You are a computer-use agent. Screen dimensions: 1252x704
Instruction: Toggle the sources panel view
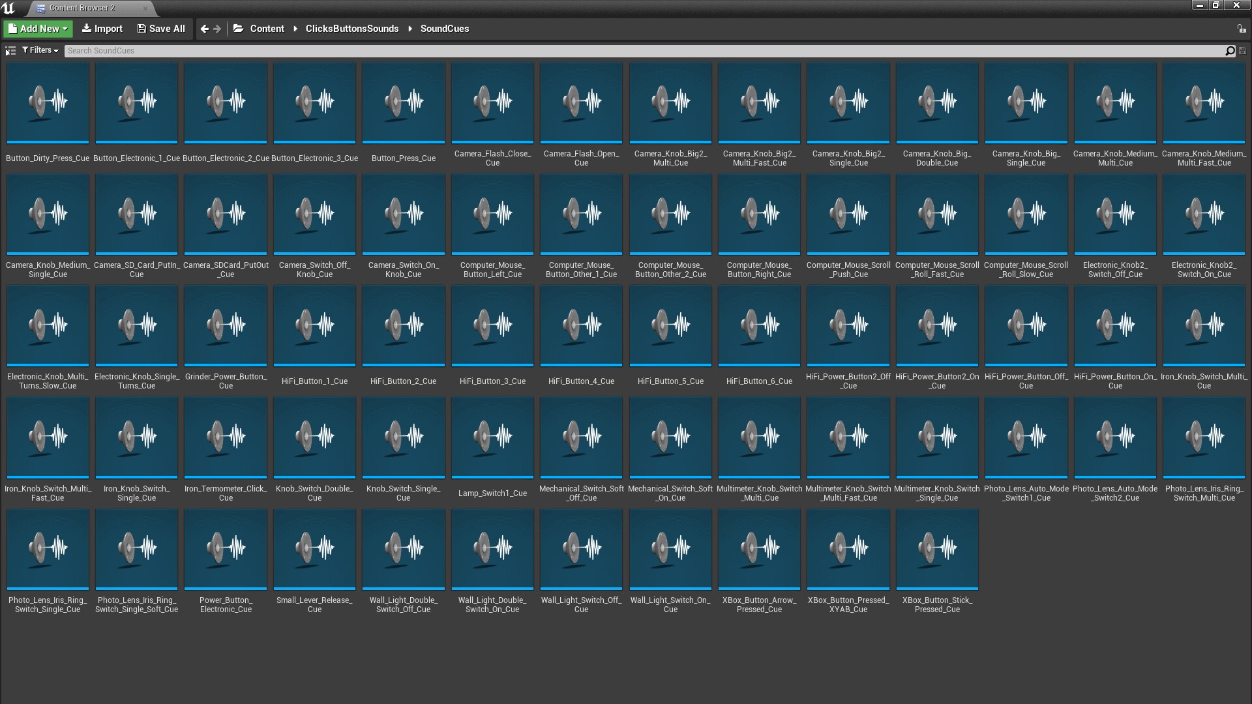pos(10,50)
